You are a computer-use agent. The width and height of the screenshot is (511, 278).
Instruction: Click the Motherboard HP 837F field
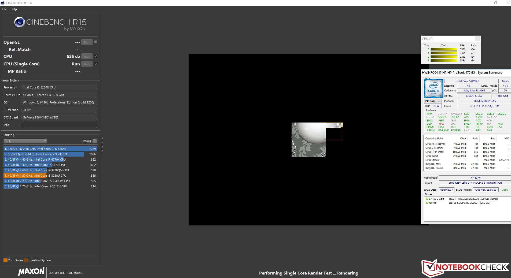click(475, 178)
